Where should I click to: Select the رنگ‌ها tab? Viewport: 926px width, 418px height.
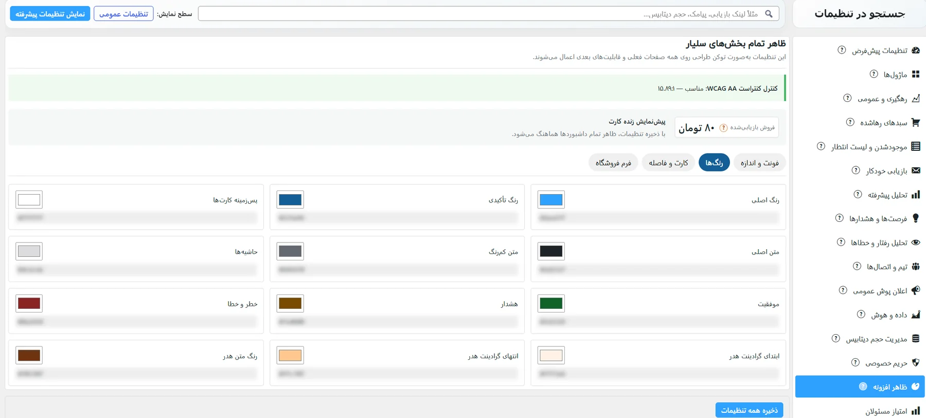[x=714, y=163]
